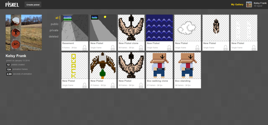268x125 pixels.
Task: Click the lock icon on Basement piskel
Action: (x=85, y=48)
